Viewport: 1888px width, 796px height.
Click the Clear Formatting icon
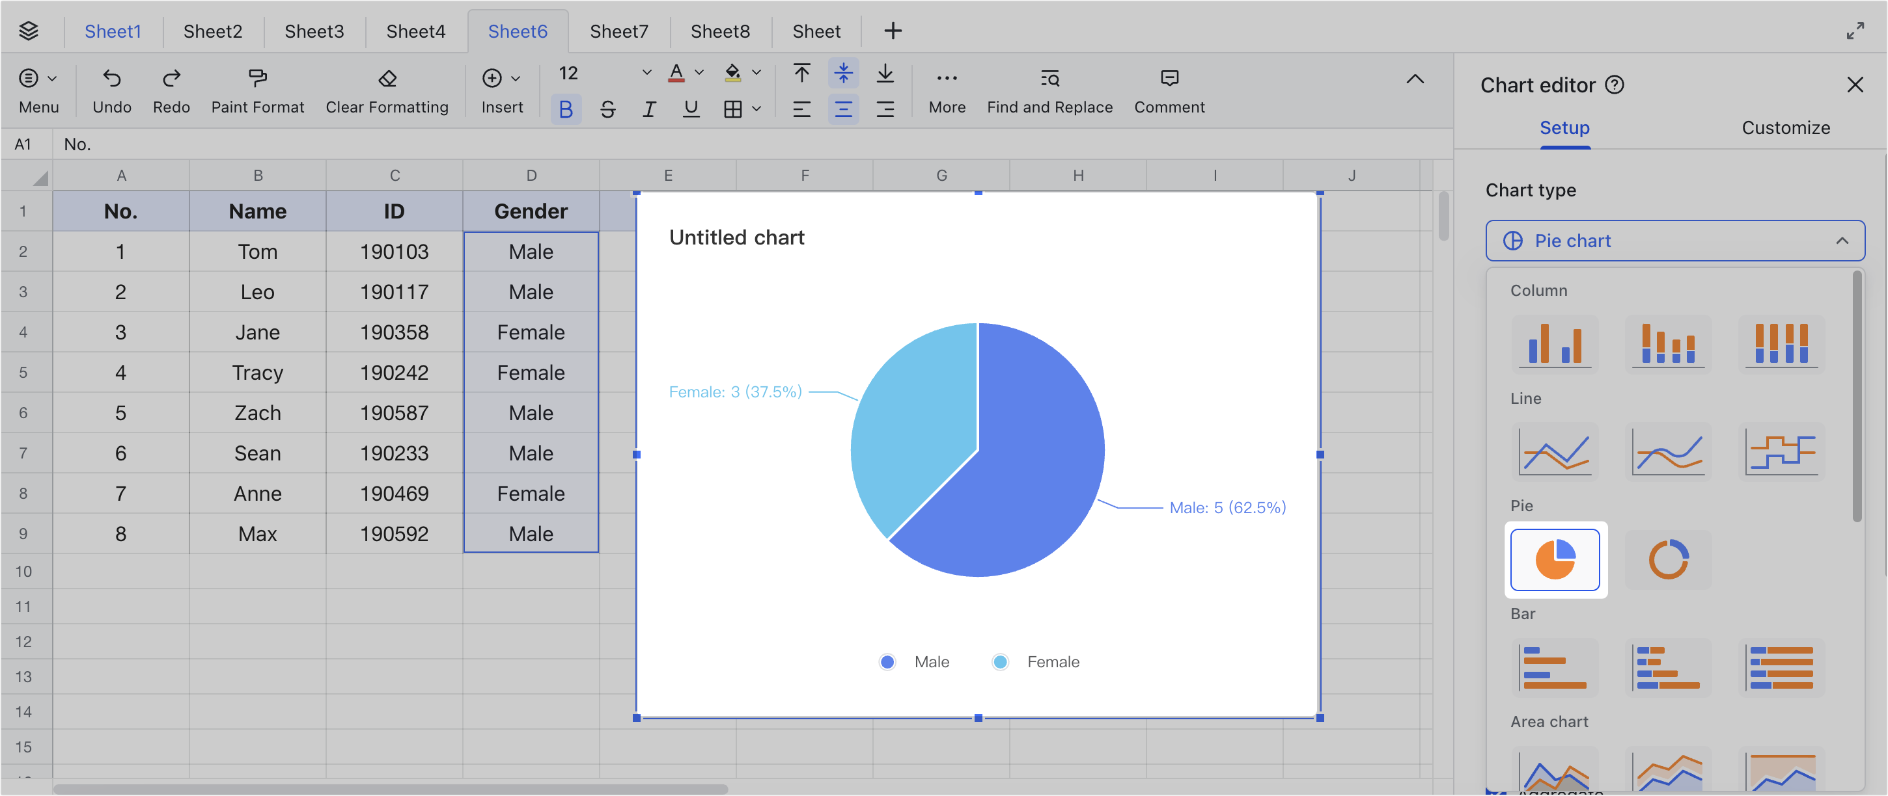(x=386, y=78)
